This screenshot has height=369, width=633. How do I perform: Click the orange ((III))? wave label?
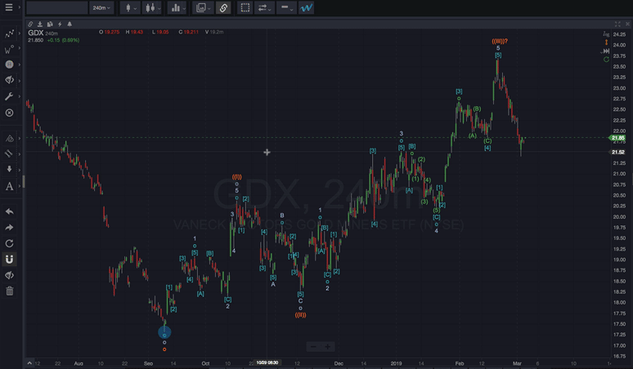[x=500, y=41]
